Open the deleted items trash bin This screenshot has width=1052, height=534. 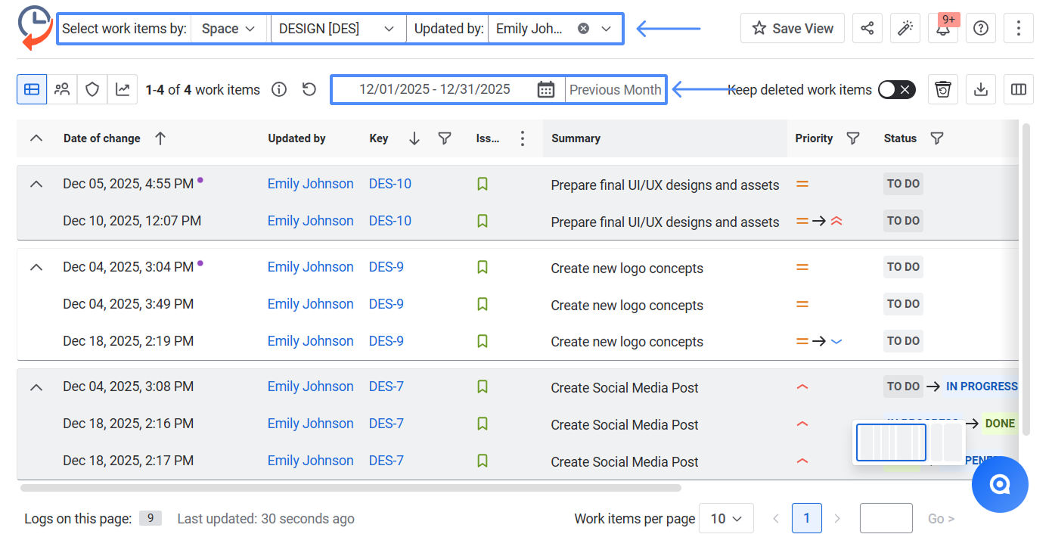tap(942, 89)
